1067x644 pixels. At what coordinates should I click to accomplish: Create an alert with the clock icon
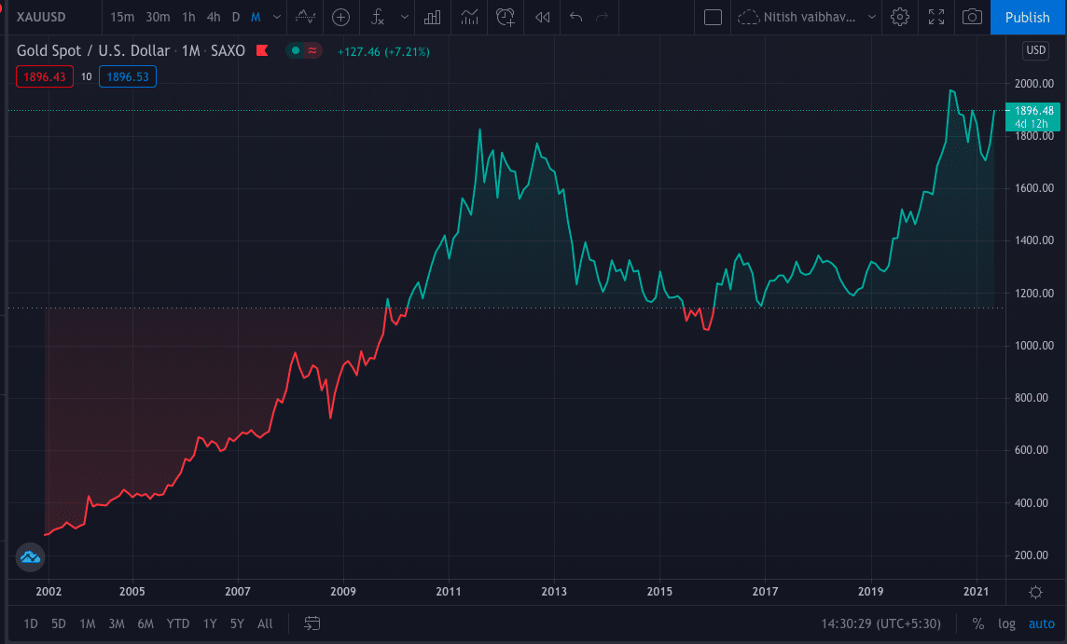click(x=506, y=17)
